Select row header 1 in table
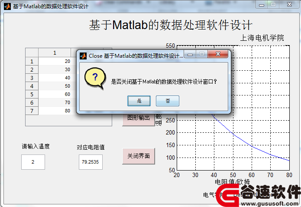The width and height of the screenshot is (301, 207). pos(32,61)
